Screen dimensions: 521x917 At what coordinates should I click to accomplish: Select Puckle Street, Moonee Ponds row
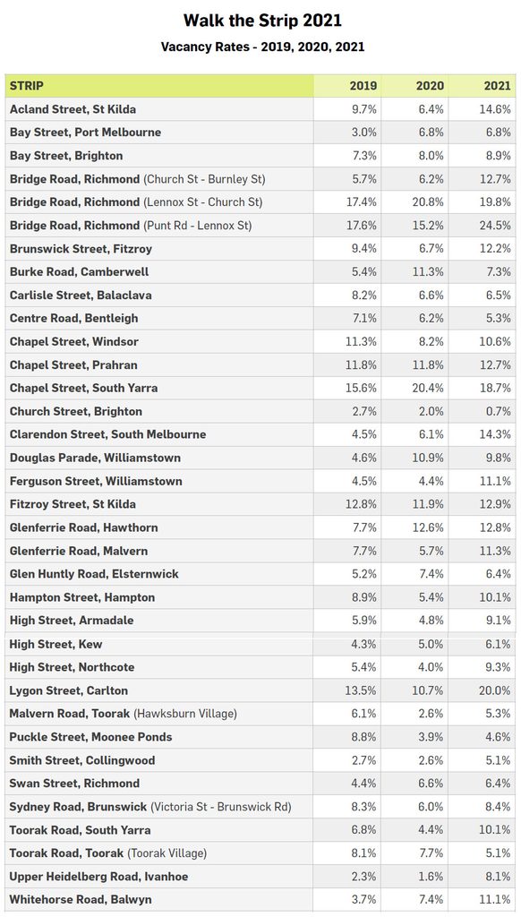[260, 737]
